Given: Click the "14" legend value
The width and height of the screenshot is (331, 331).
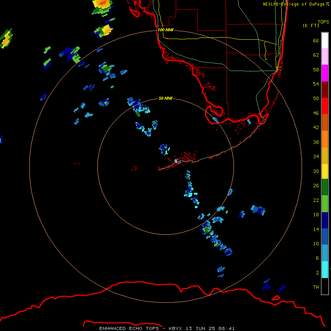Looking at the screenshot, I should [316, 229].
